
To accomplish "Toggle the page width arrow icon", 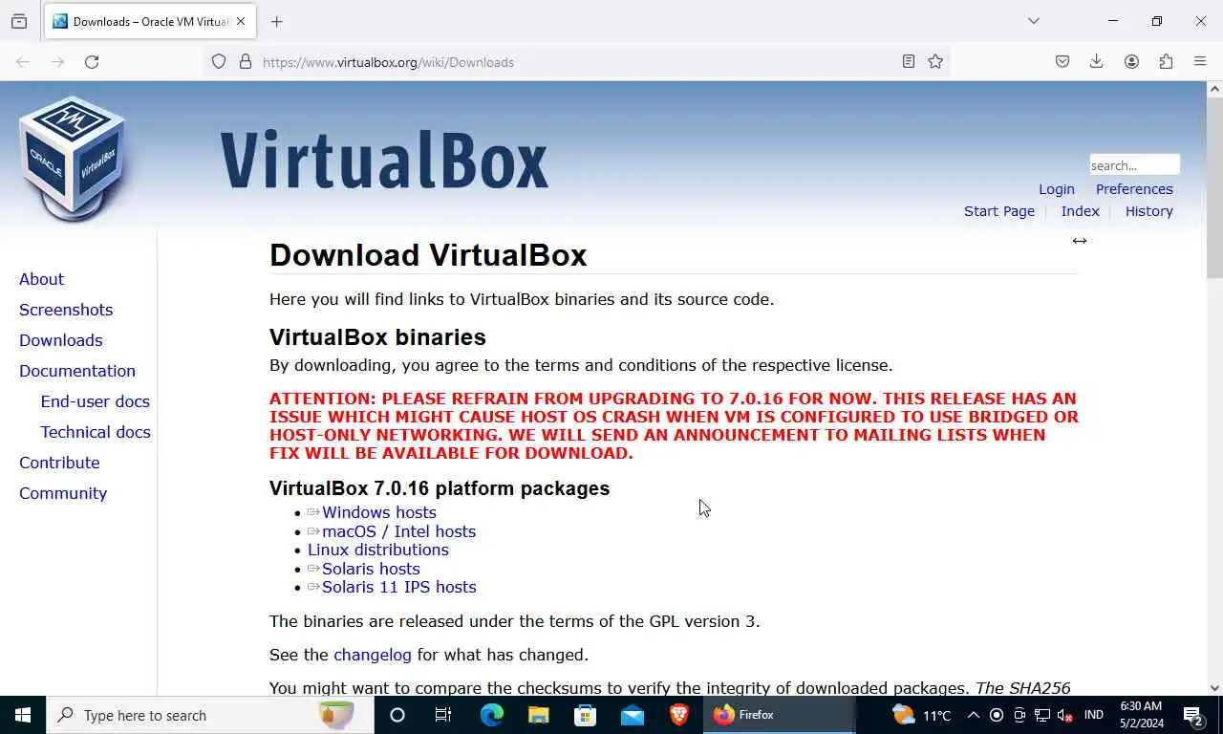I will 1079,241.
